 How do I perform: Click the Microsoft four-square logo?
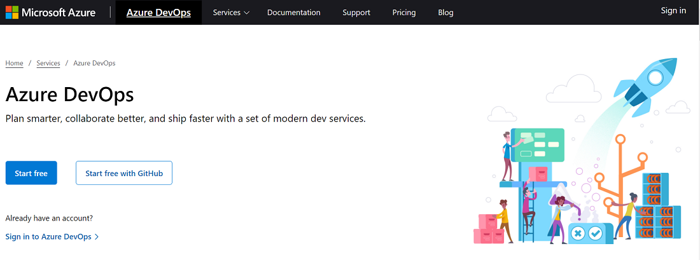click(12, 12)
